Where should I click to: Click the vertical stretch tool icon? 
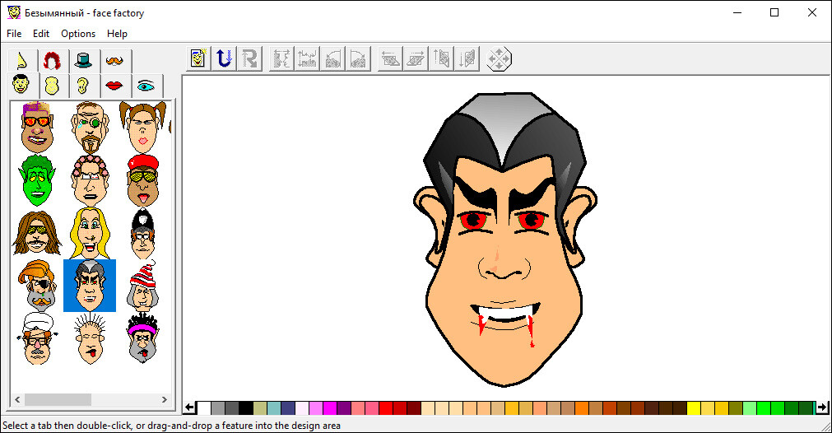pos(307,58)
